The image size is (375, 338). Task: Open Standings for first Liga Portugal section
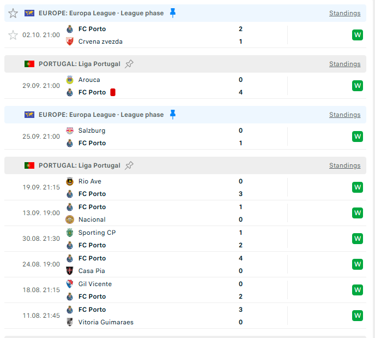click(344, 64)
